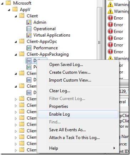Collapse the AppV tree node
The width and height of the screenshot is (130, 155).
click(x=9, y=10)
